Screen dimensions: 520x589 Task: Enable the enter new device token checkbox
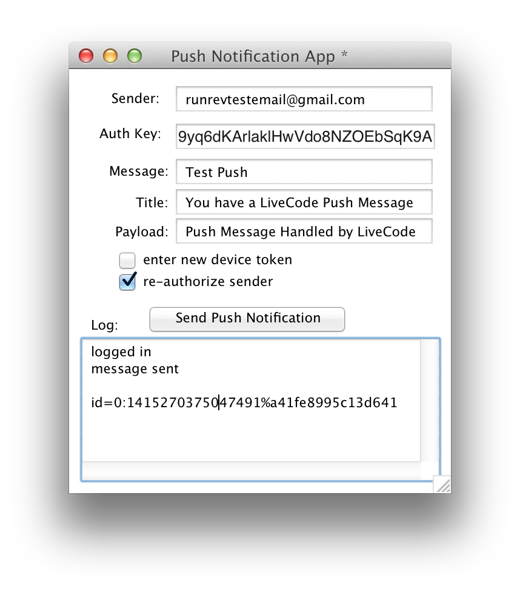(x=127, y=261)
